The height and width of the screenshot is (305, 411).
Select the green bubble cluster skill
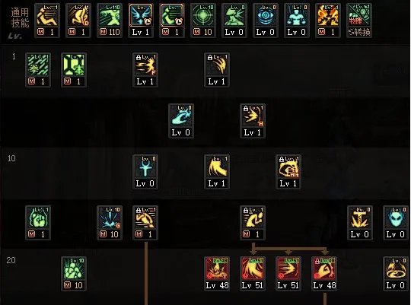pyautogui.click(x=74, y=268)
